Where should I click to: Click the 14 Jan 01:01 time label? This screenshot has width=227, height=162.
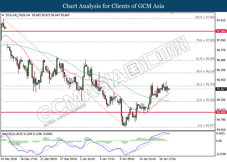pos(148,159)
